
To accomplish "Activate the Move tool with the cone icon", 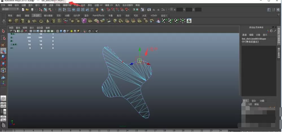I will [3, 51].
